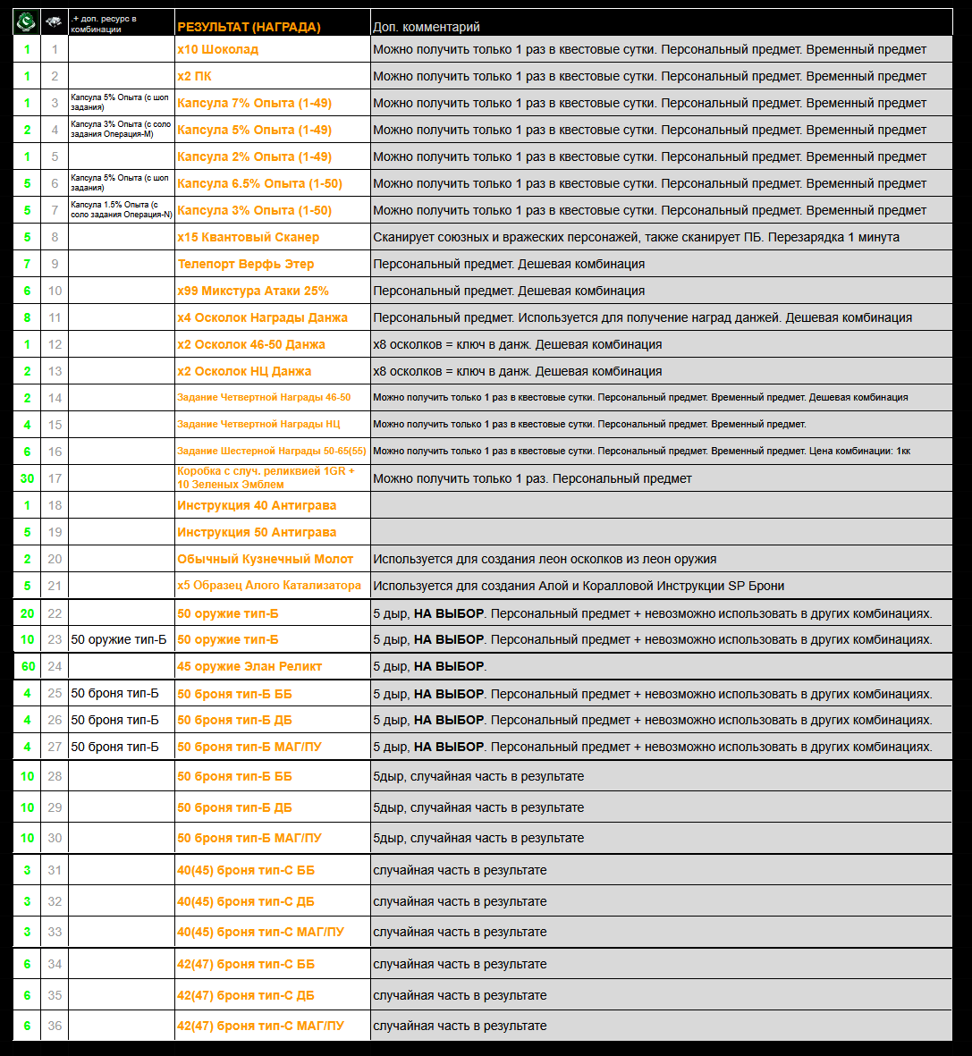Viewport: 972px width, 1056px height.
Task: Click '45 оружие Элан Реликт' reward
Action: [249, 666]
